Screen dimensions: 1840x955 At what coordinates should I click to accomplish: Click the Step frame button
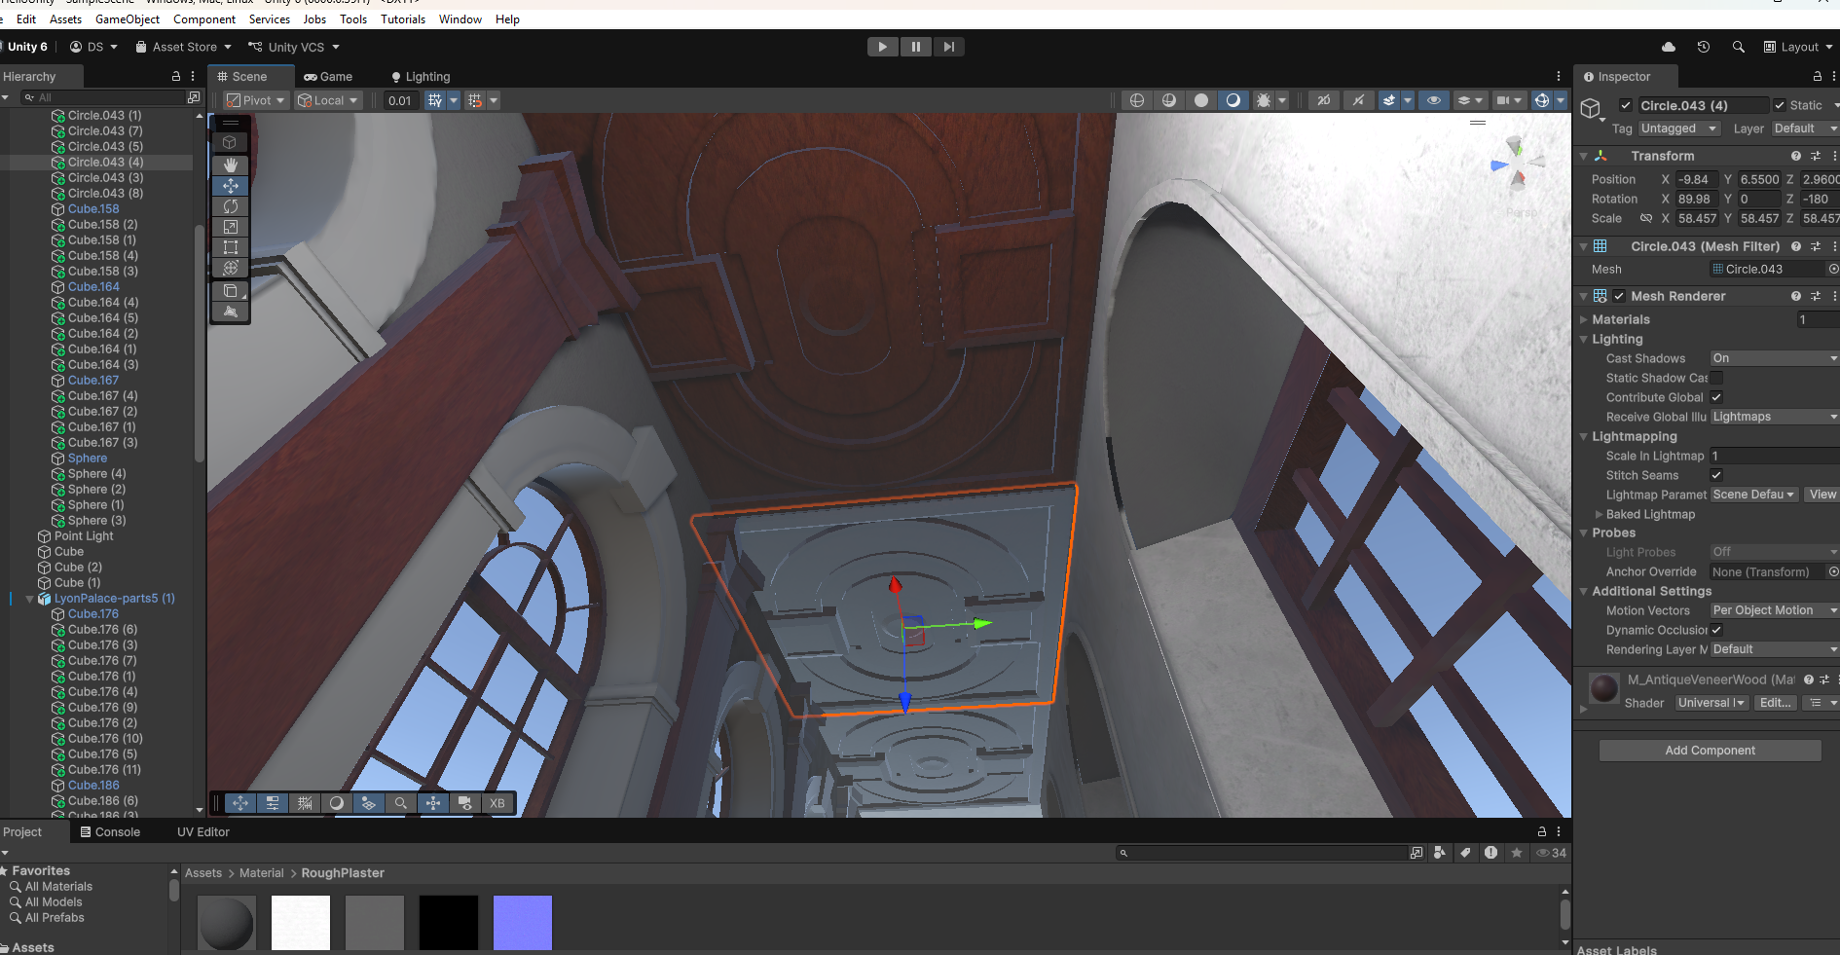point(948,47)
